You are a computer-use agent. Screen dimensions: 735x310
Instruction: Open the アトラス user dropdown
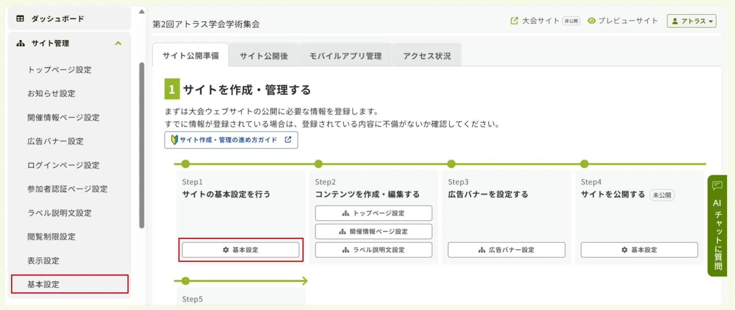[691, 21]
